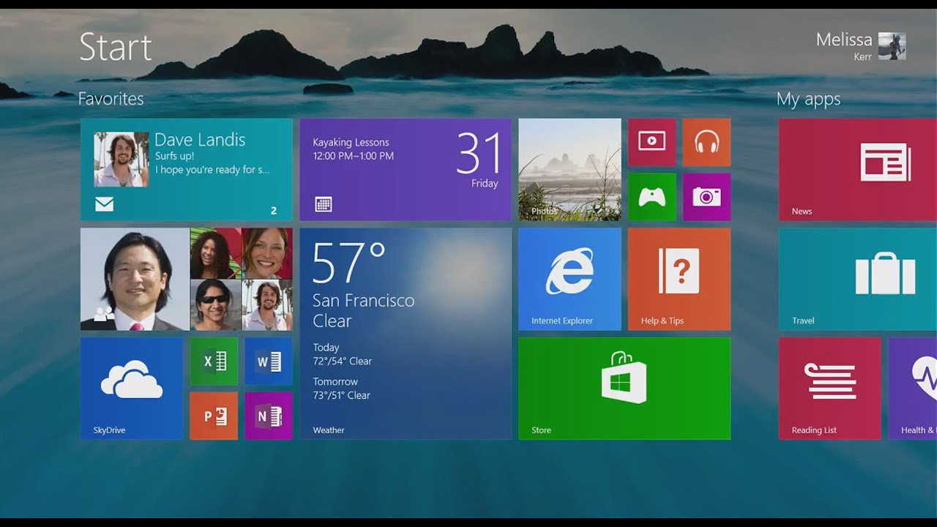Open the Camera tile
The width and height of the screenshot is (937, 527).
pyautogui.click(x=706, y=197)
